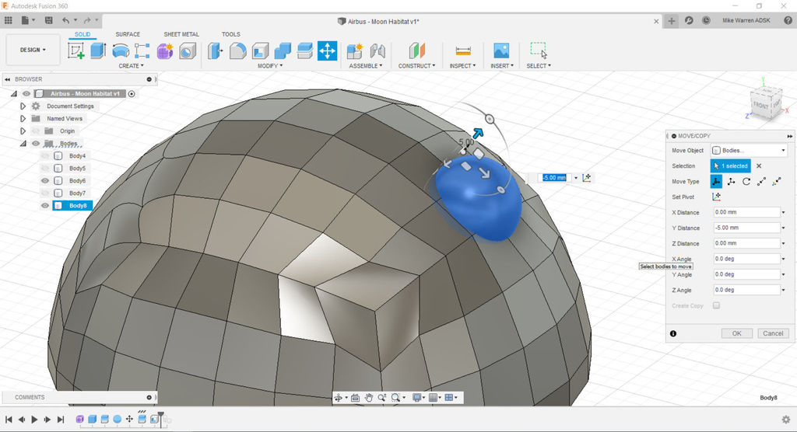This screenshot has height=432, width=797.
Task: Choose the Revolve tool
Action: pyautogui.click(x=121, y=51)
